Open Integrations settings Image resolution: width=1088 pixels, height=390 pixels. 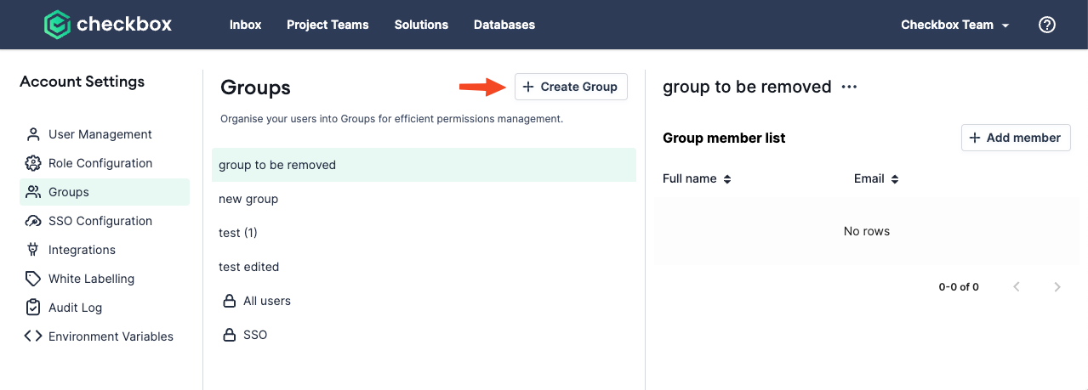tap(105, 250)
